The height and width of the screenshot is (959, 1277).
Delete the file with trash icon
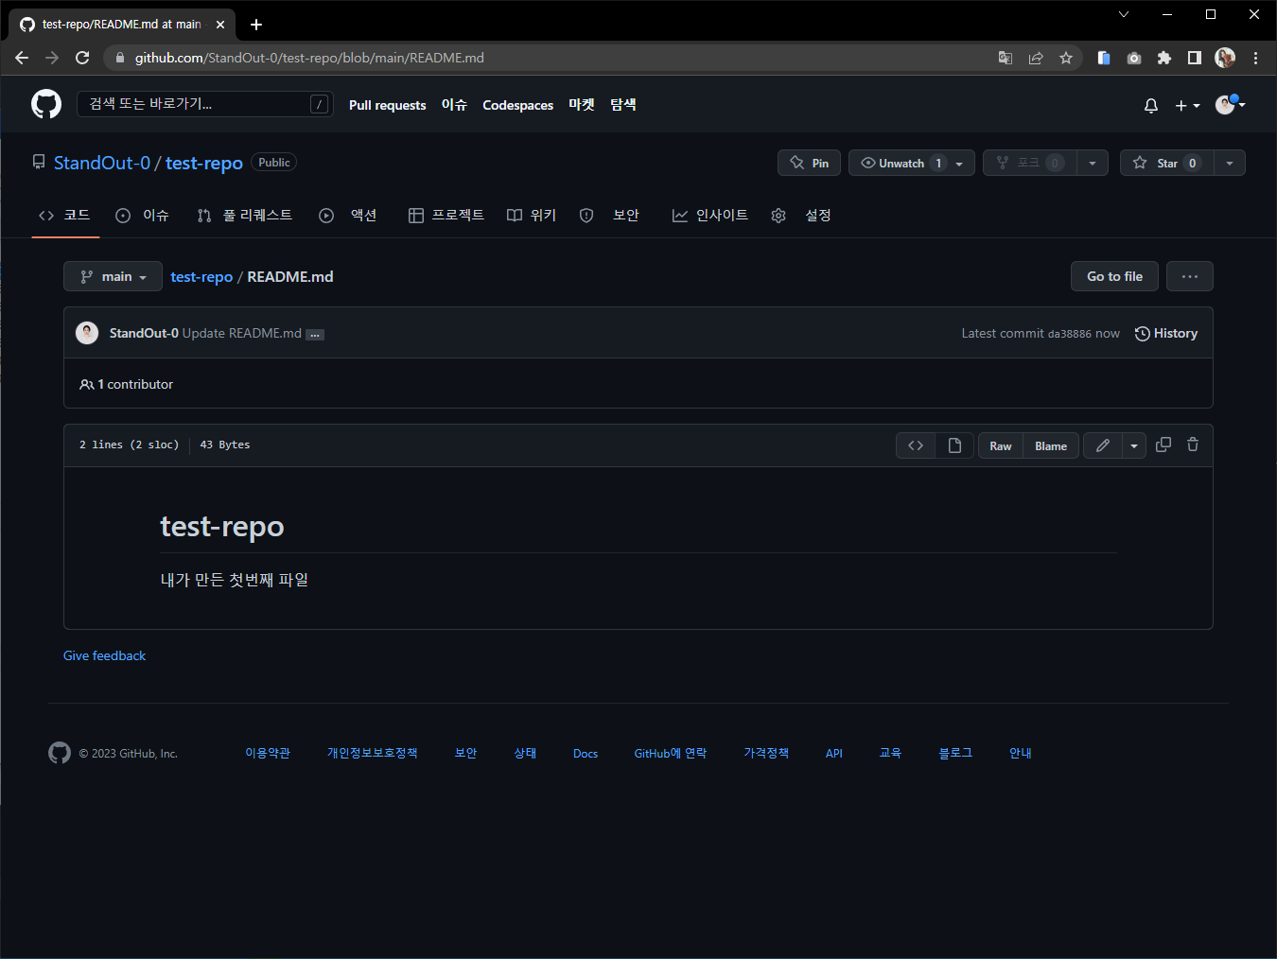coord(1193,445)
